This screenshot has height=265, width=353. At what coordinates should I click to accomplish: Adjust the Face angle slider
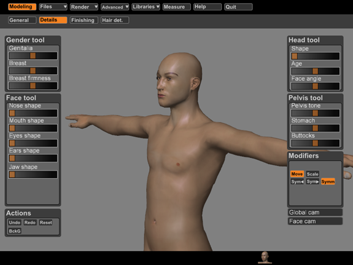coord(315,86)
